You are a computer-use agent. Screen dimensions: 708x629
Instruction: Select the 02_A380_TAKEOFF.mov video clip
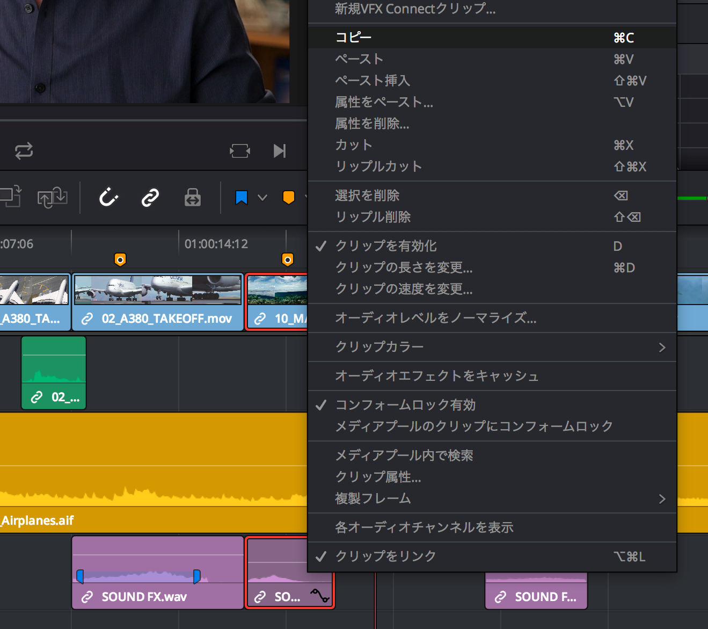click(158, 302)
